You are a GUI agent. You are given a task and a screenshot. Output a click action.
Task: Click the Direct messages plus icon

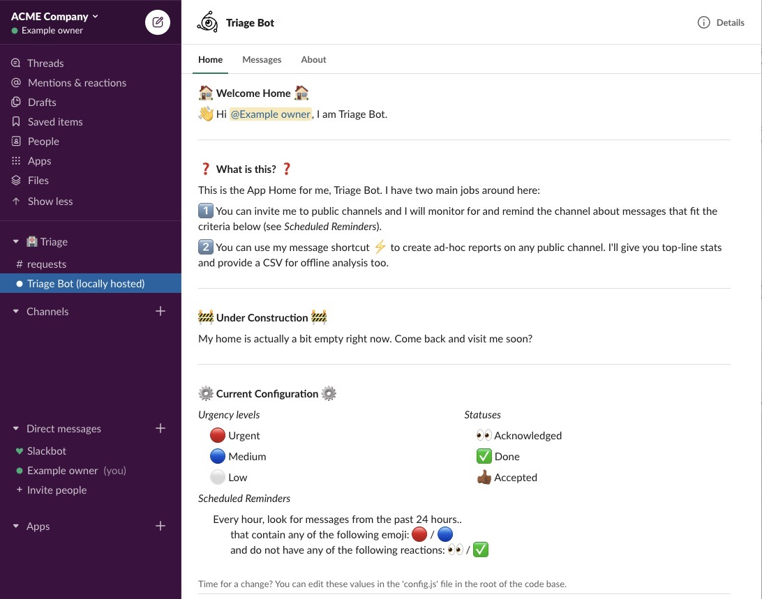pos(160,428)
